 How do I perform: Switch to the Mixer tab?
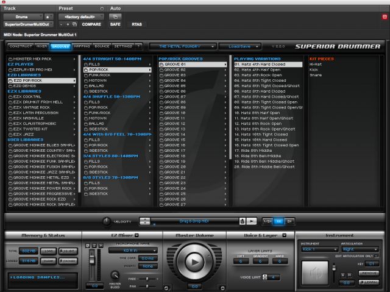[x=42, y=46]
